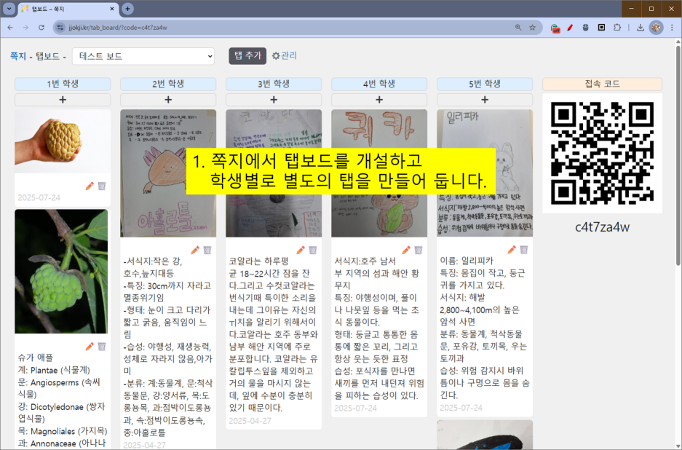This screenshot has height=450, width=682.
Task: Click the 탭보드 breadcrumb text
Action: [48, 56]
